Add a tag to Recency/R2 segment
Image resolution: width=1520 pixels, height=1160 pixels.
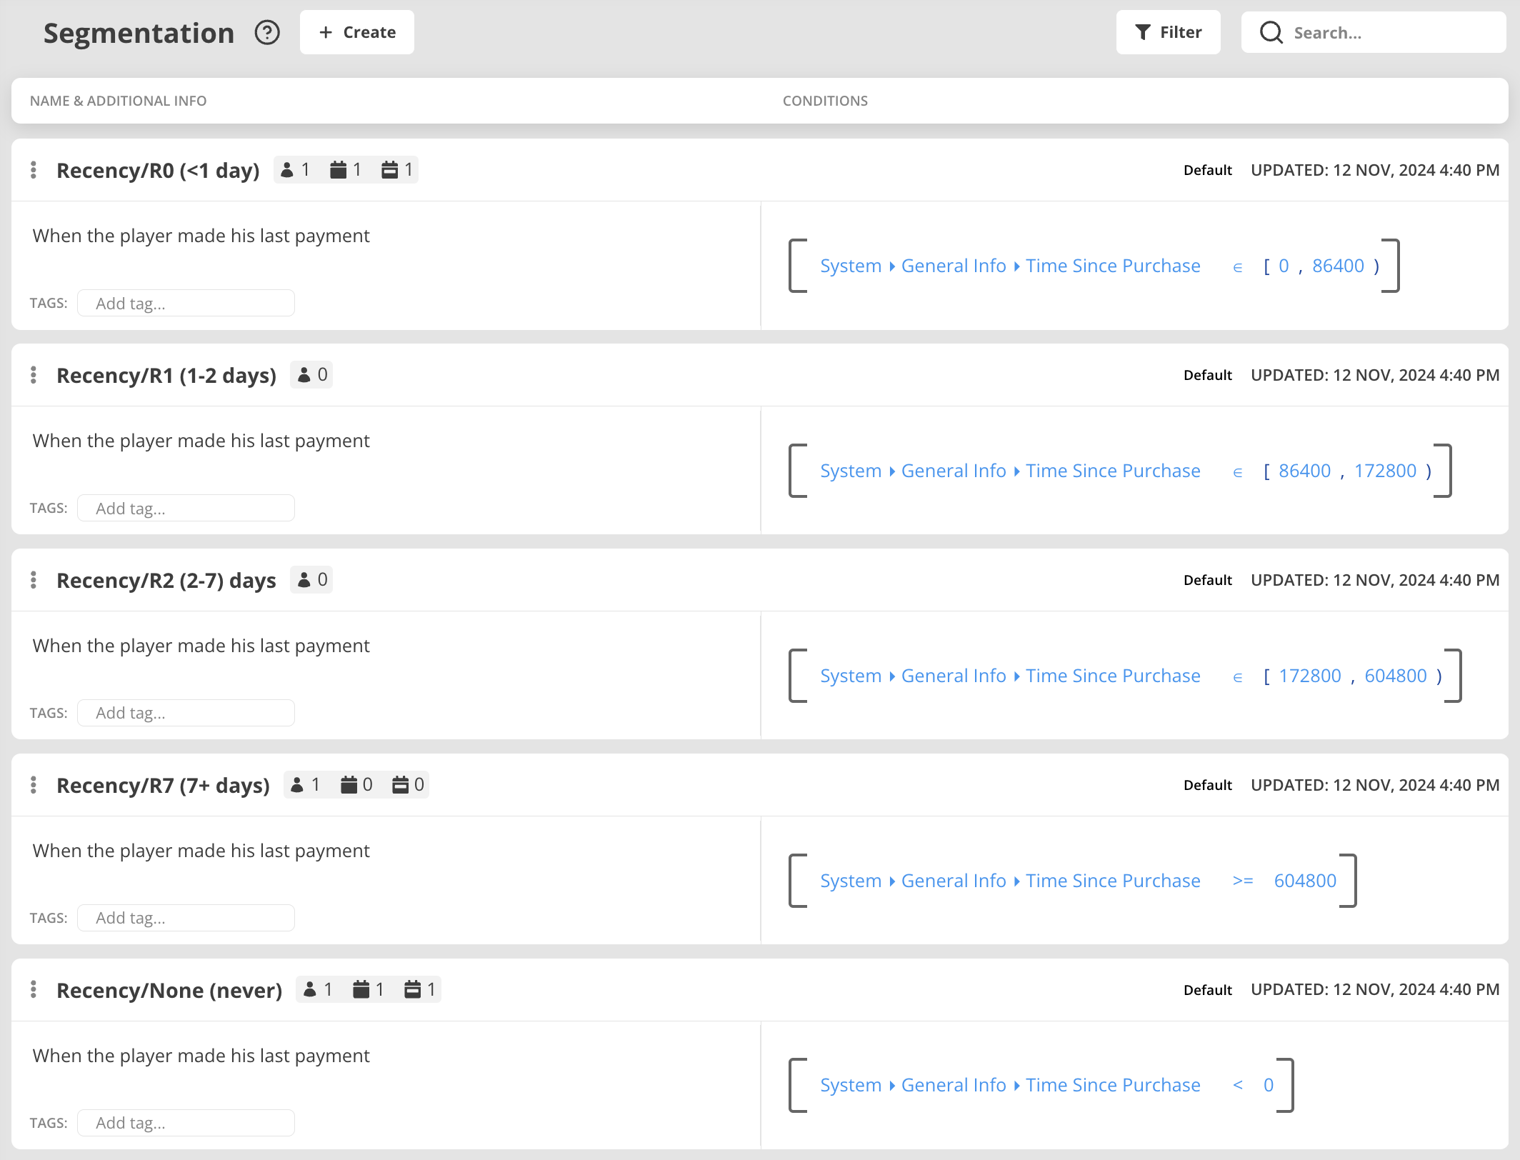pyautogui.click(x=186, y=713)
